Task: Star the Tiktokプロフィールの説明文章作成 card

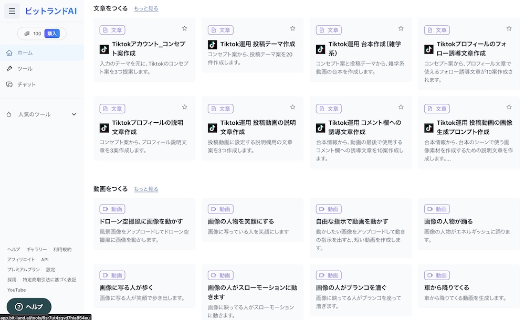Action: 184,107
